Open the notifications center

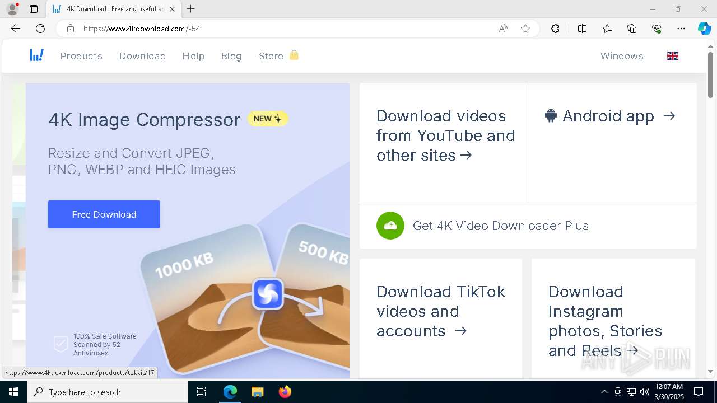tap(699, 392)
